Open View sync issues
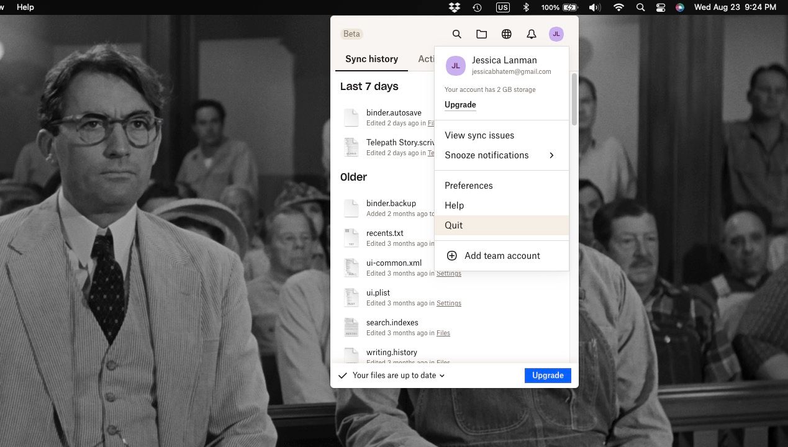The height and width of the screenshot is (447, 788). [x=479, y=135]
